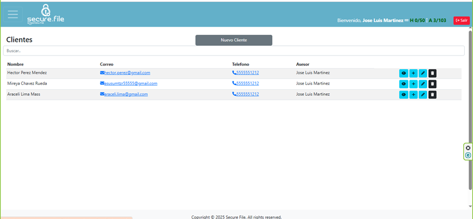Image resolution: width=473 pixels, height=219 pixels.
Task: Click plus icon for Hector Perez Mendez
Action: 413,73
